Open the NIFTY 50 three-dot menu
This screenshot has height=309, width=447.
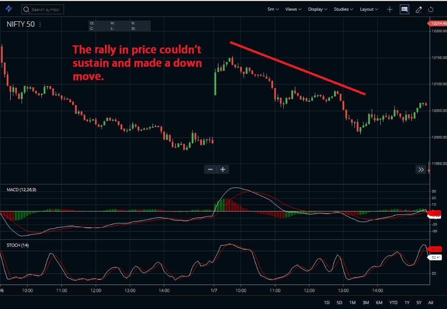(x=40, y=24)
